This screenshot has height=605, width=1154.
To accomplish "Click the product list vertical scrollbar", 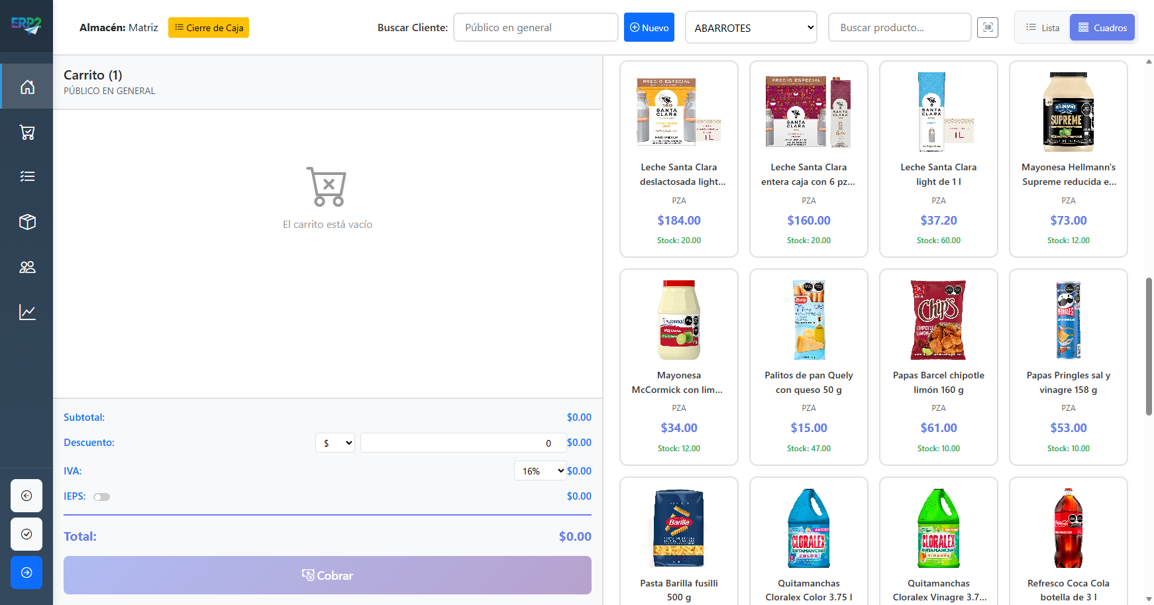I will [1149, 346].
